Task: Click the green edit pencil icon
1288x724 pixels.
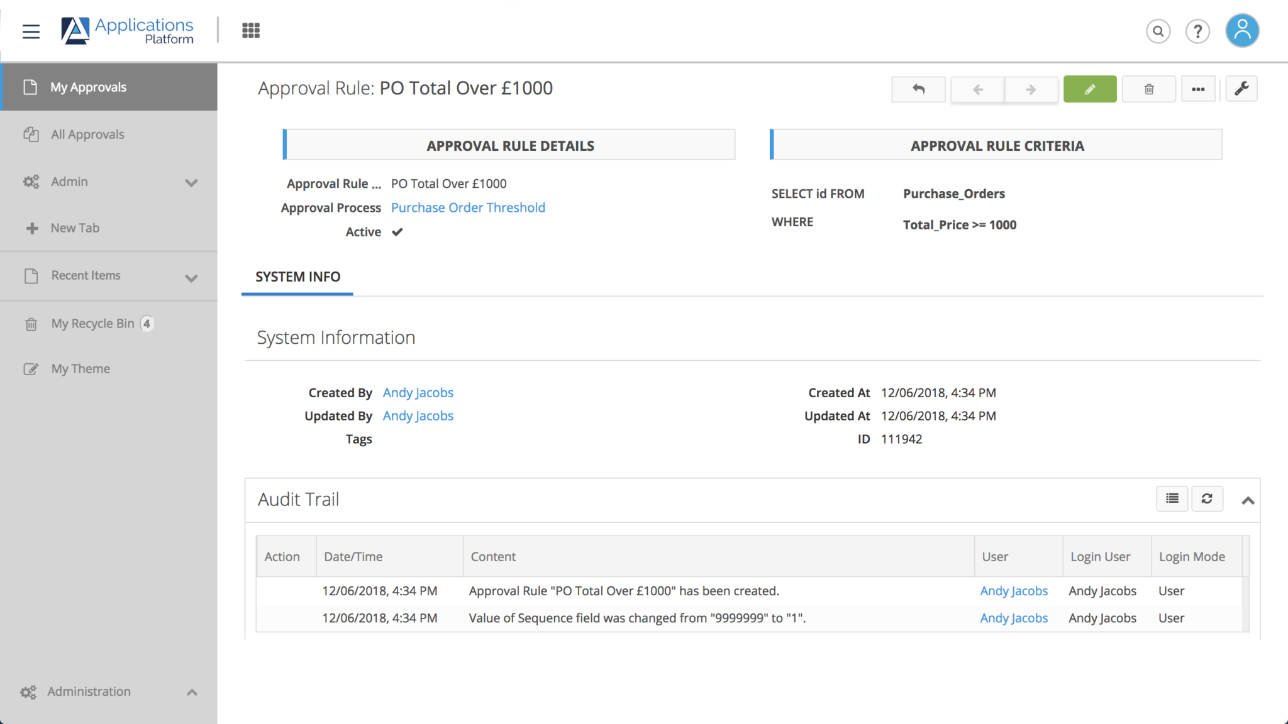Action: click(x=1090, y=89)
